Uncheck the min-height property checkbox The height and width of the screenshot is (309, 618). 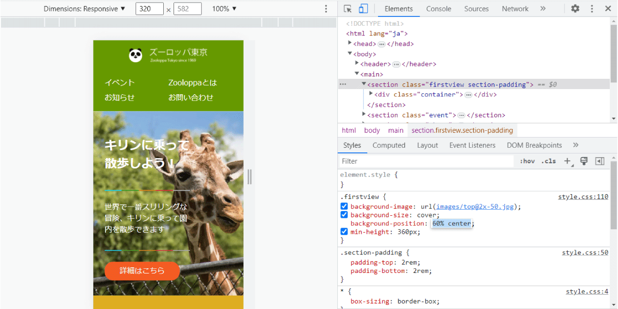344,231
